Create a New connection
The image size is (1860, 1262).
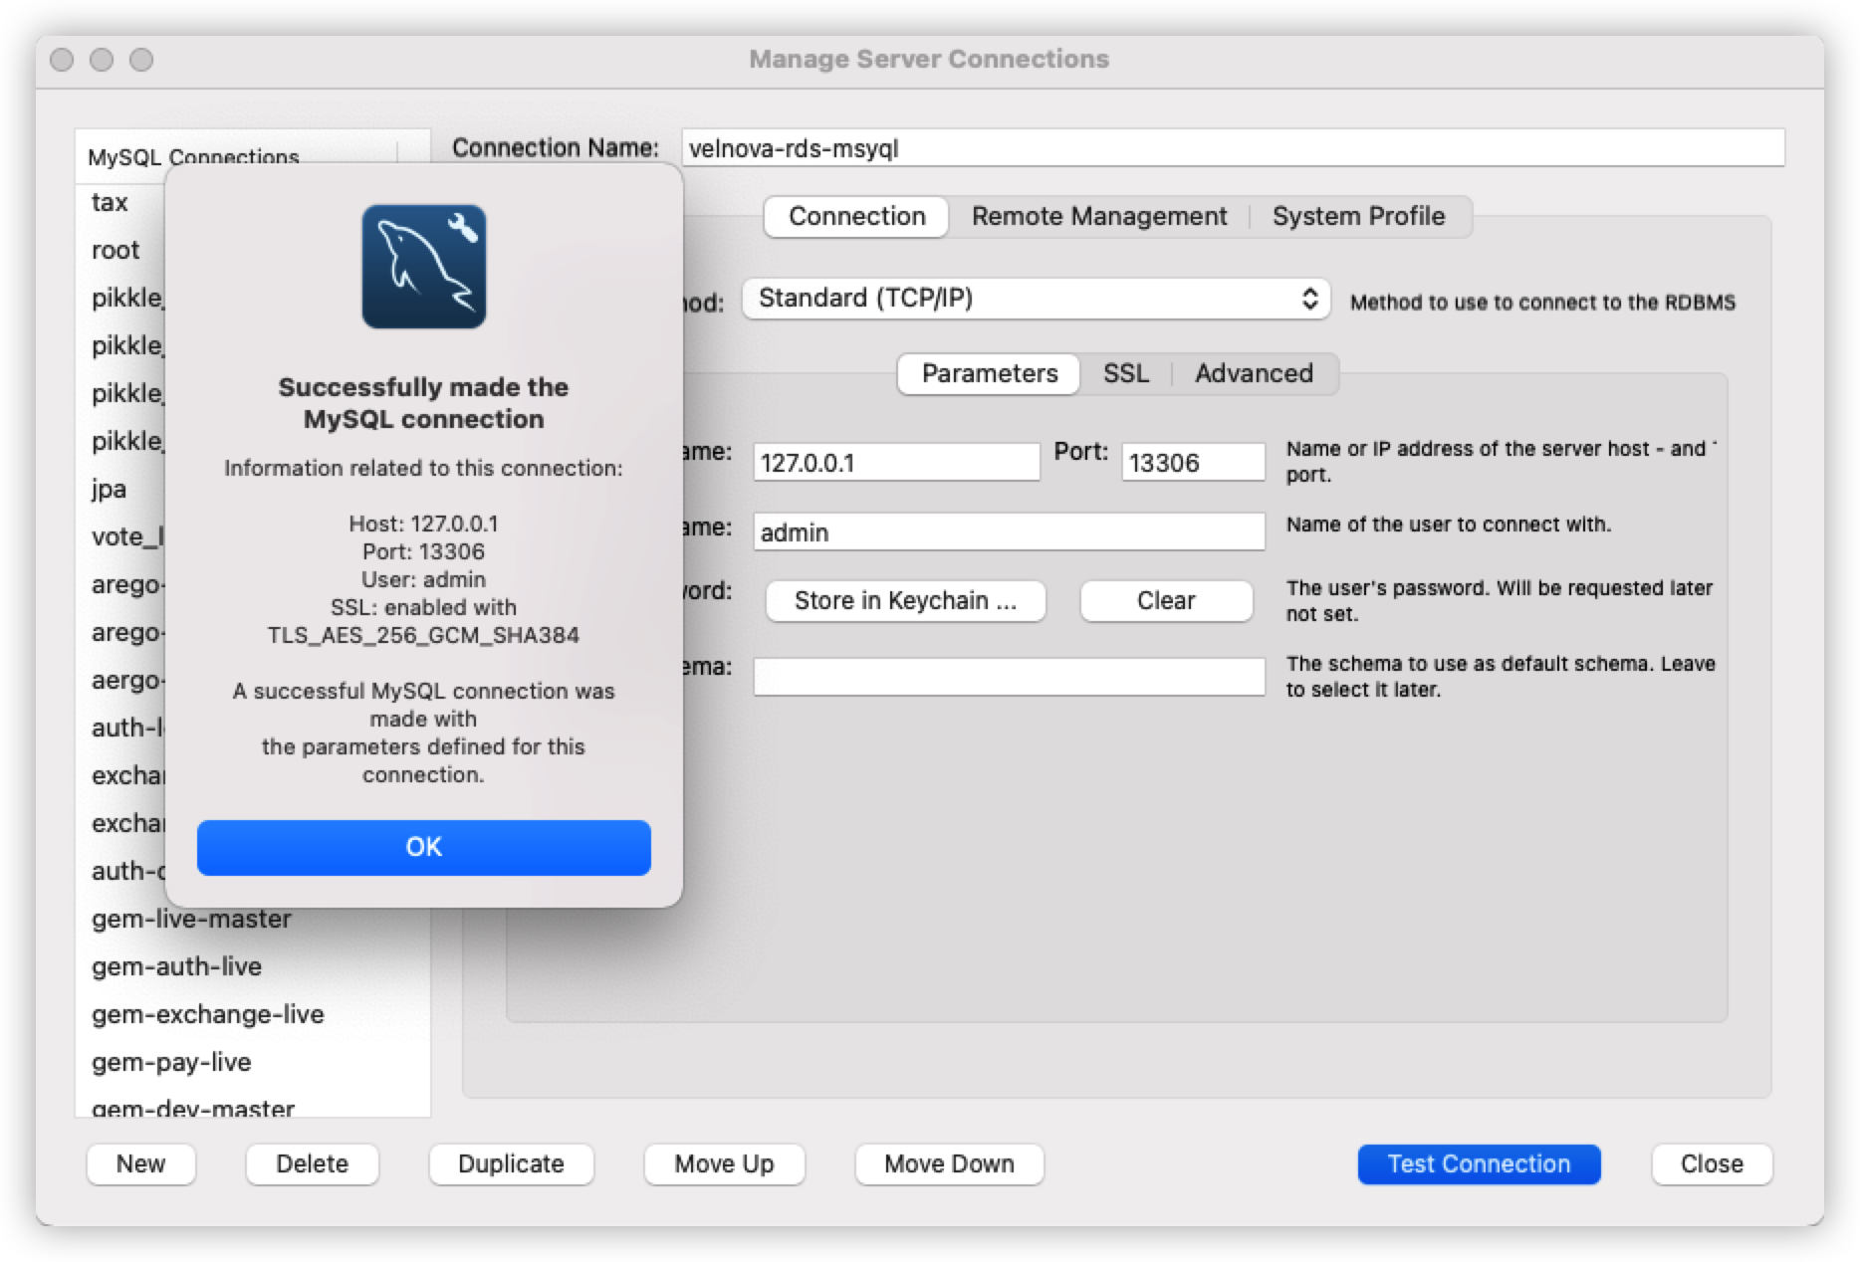coord(140,1163)
